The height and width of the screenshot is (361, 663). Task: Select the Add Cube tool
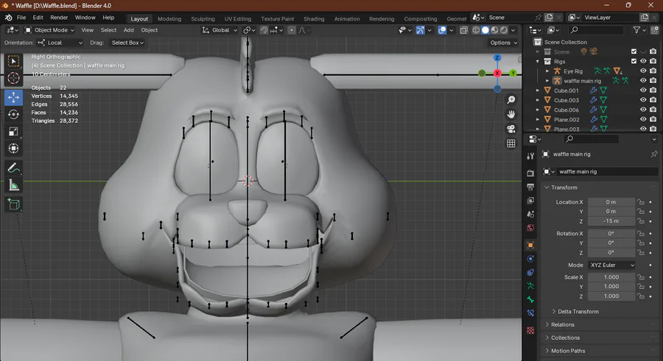click(x=13, y=205)
